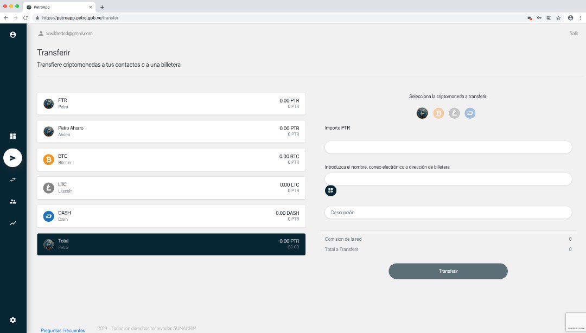Click the Importe PTR amount field
The height and width of the screenshot is (333, 586).
448,148
